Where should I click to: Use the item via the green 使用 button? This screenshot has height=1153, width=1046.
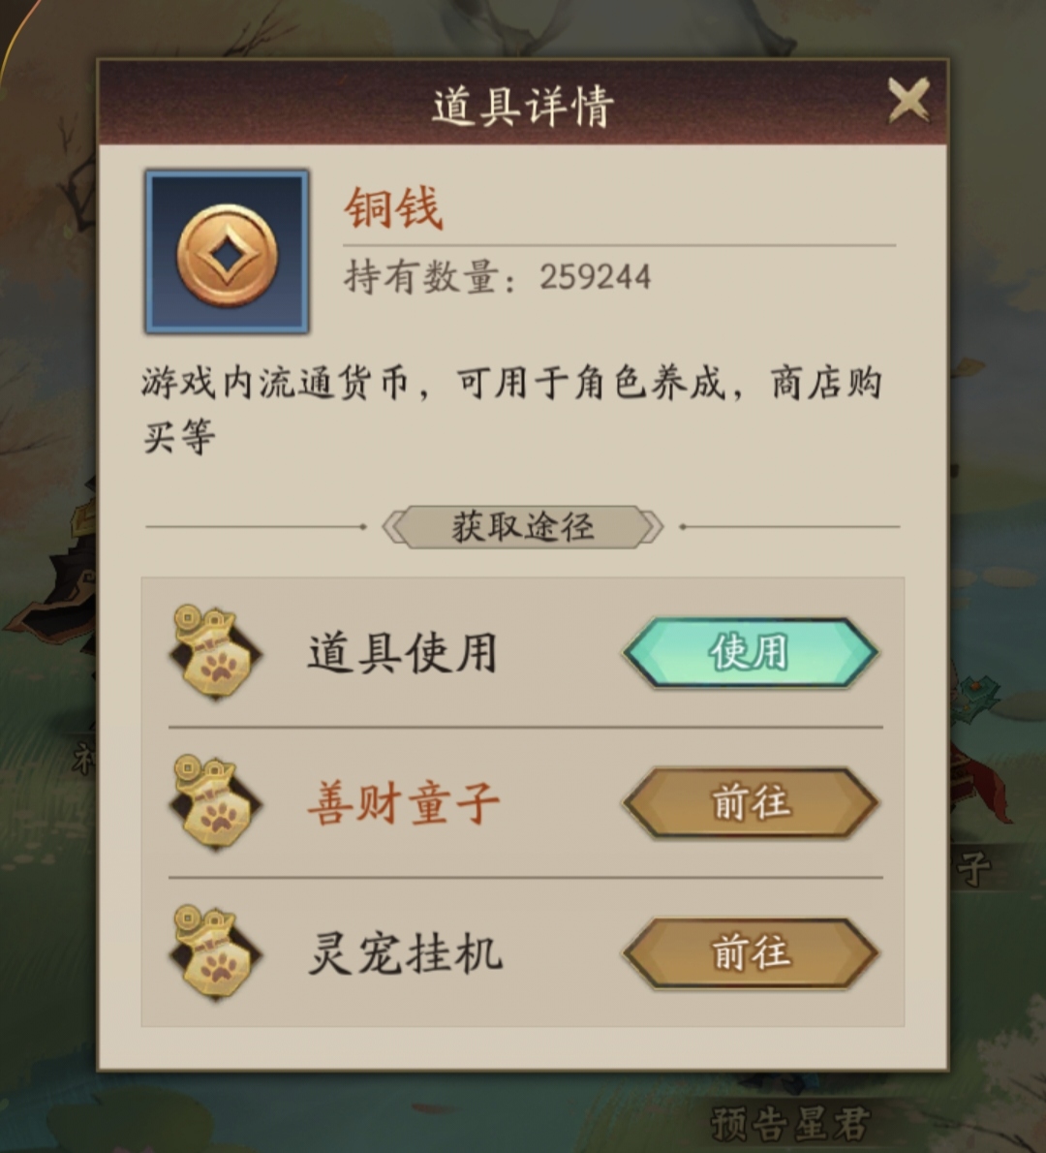click(x=751, y=652)
